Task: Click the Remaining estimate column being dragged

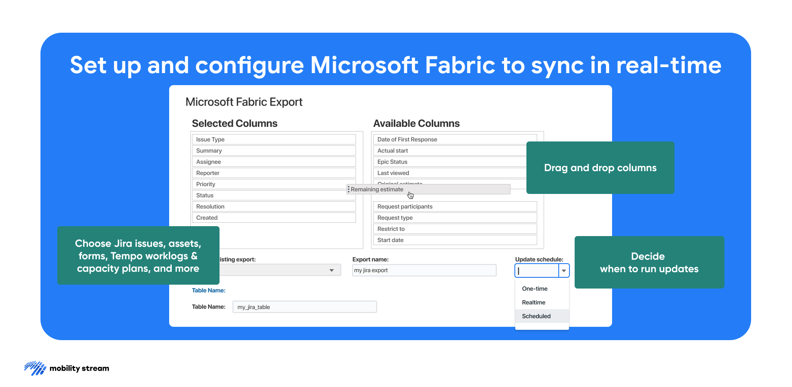Action: pos(429,189)
